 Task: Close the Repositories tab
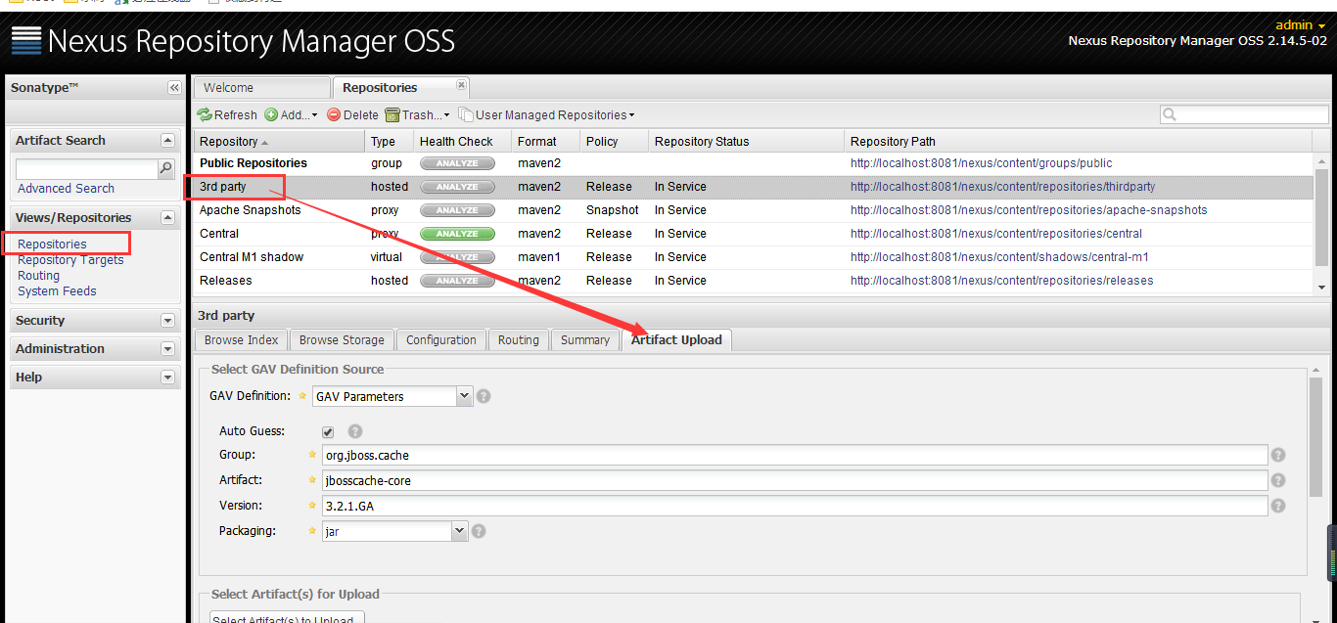(461, 85)
